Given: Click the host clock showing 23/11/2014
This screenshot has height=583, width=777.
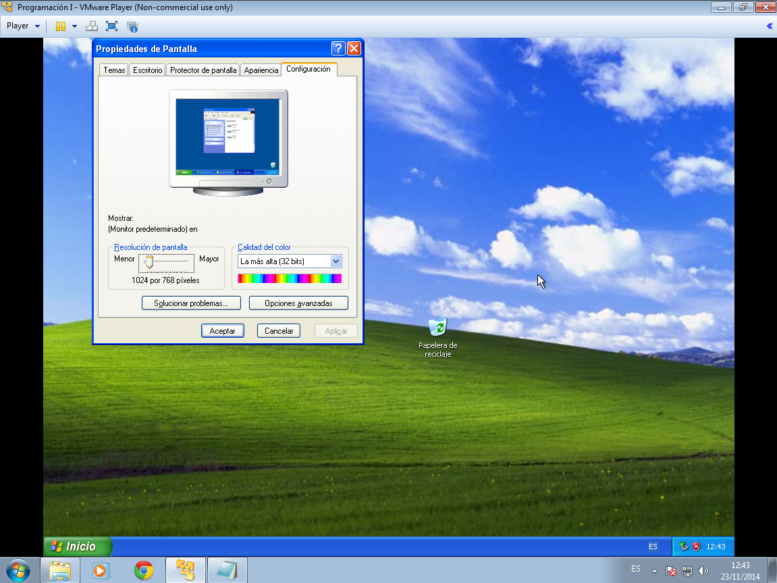Looking at the screenshot, I should pyautogui.click(x=740, y=571).
